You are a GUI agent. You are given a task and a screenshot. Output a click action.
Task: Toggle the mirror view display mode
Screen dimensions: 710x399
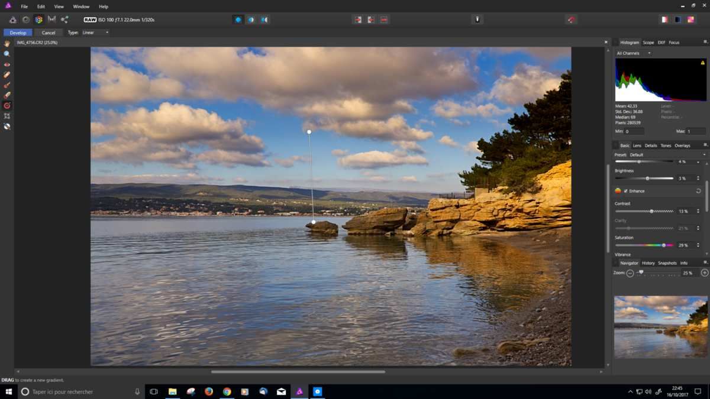264,20
